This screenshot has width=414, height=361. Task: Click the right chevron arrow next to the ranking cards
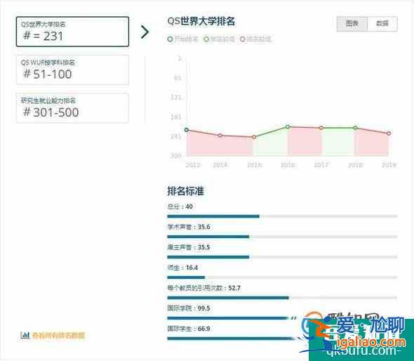click(x=145, y=32)
